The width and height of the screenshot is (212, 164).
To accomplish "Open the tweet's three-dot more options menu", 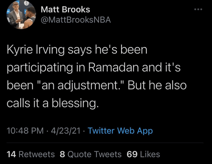I will point(198,9).
